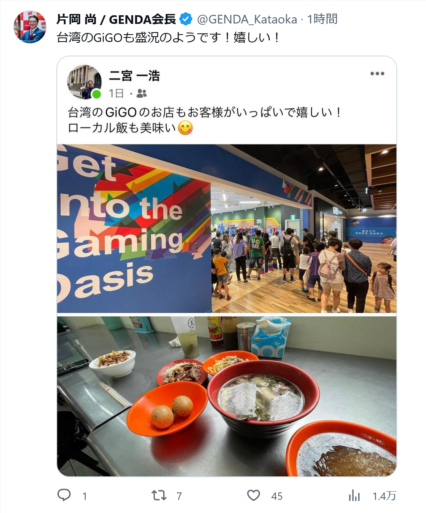Click the green online status dot
The image size is (426, 513).
point(97,94)
